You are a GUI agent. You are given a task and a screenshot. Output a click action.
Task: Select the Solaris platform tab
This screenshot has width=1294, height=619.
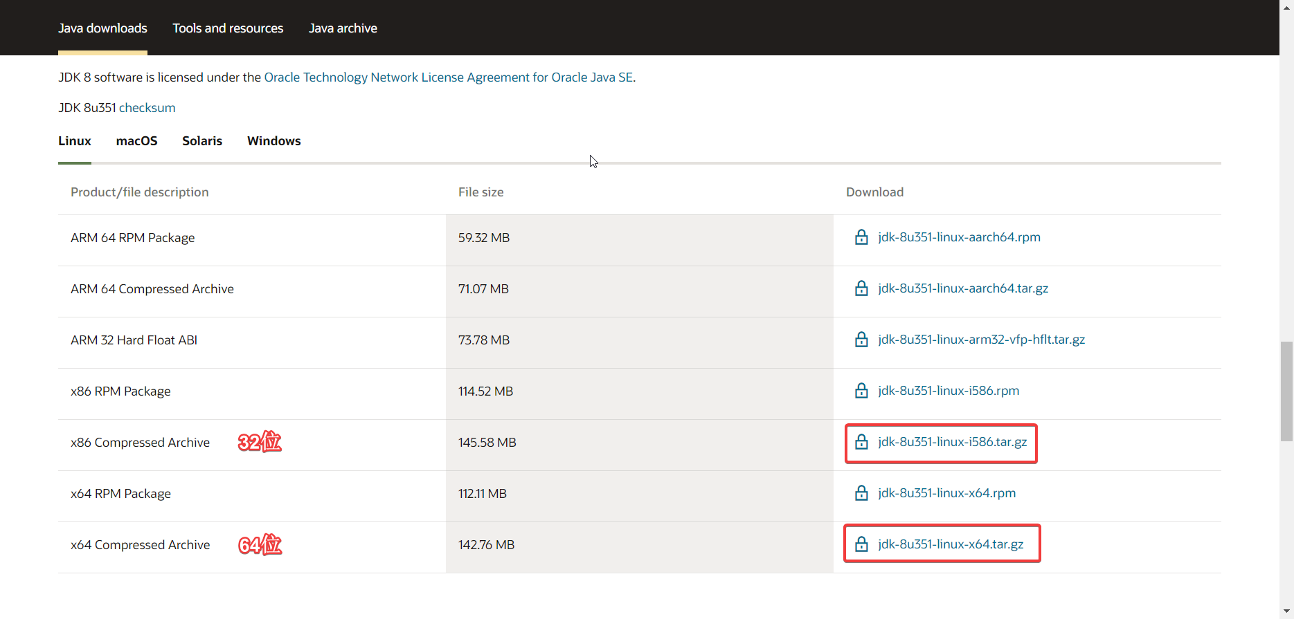202,141
